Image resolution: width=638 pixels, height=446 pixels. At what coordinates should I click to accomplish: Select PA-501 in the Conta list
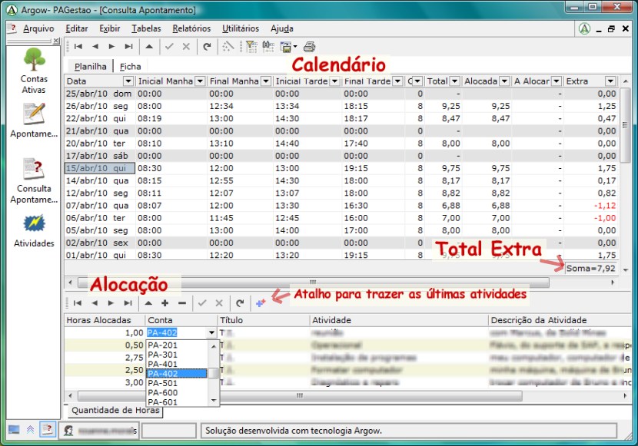tap(177, 383)
